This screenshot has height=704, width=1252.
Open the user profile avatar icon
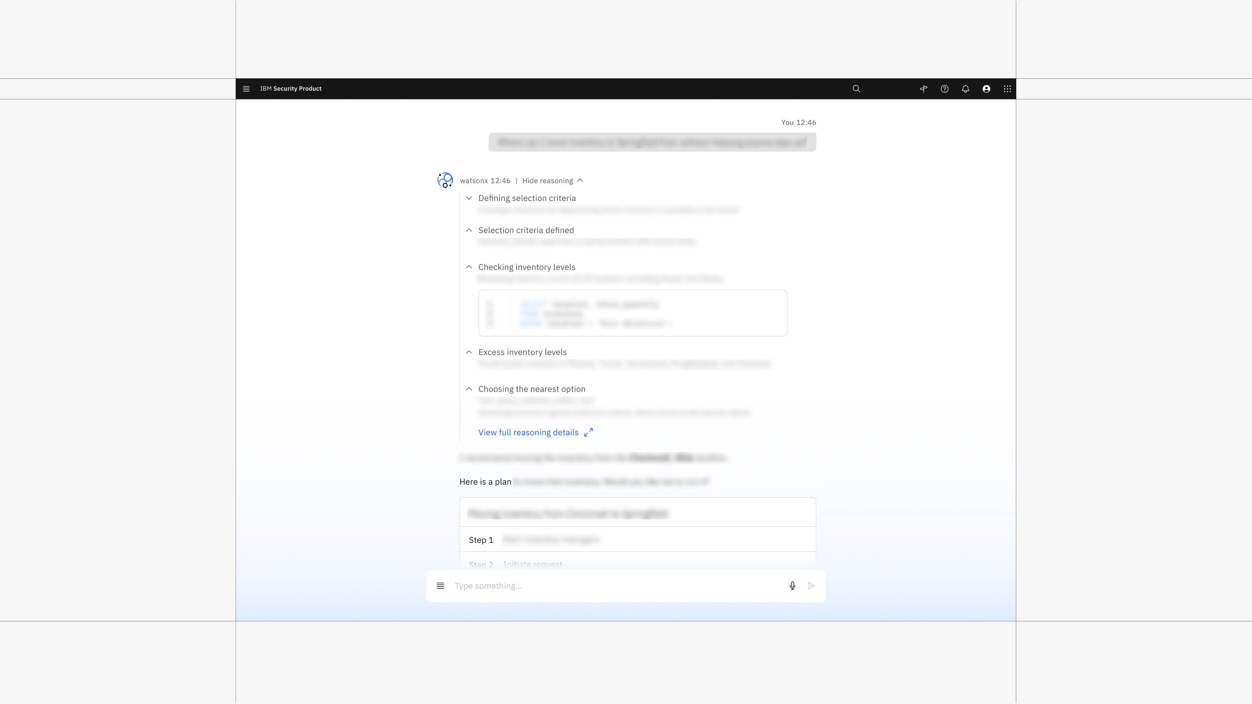pyautogui.click(x=986, y=89)
